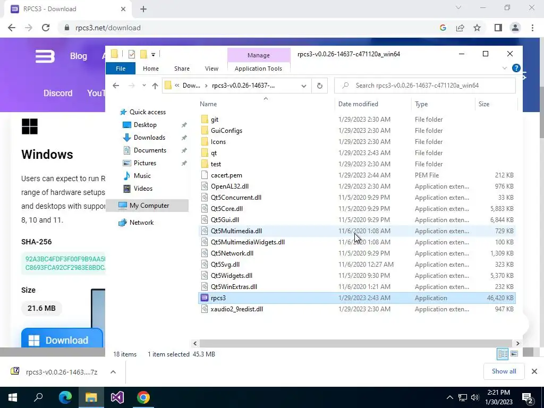Open download item options chevron
The width and height of the screenshot is (544, 408).
[x=113, y=372]
